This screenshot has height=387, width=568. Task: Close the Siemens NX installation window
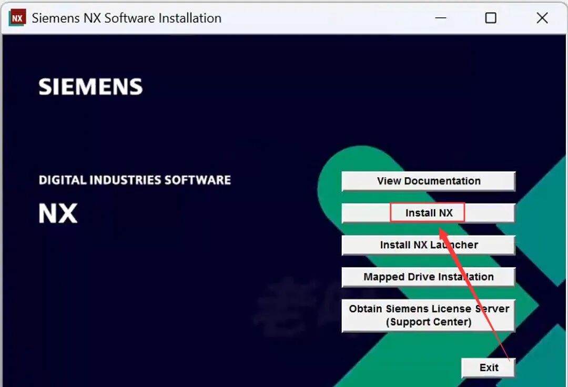coord(542,18)
